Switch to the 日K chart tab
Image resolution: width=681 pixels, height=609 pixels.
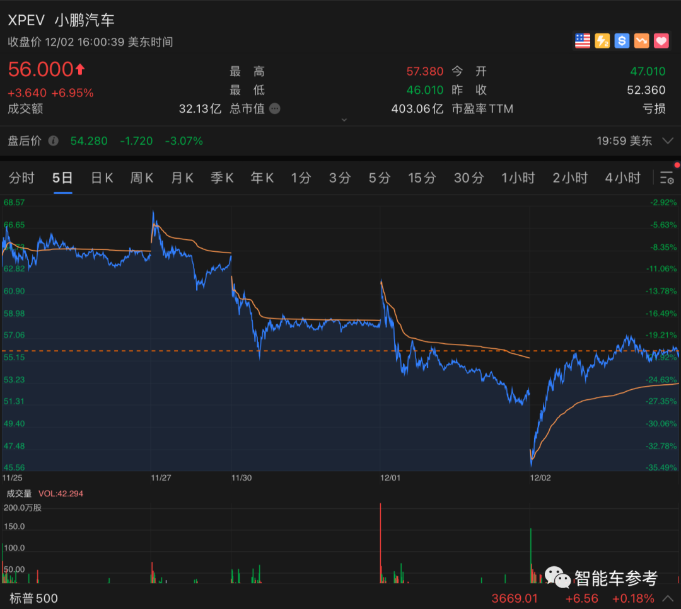click(102, 178)
